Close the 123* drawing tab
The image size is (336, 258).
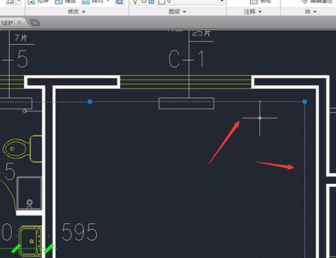point(19,23)
